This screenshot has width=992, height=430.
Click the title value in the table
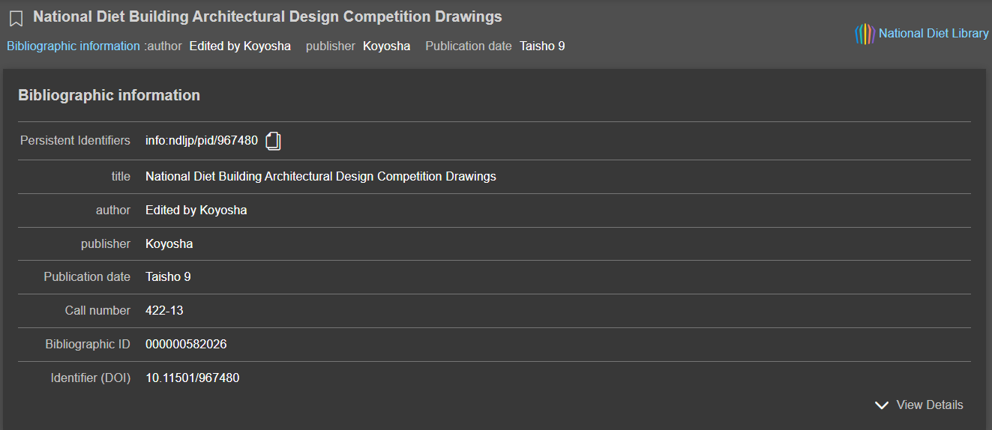(x=321, y=177)
